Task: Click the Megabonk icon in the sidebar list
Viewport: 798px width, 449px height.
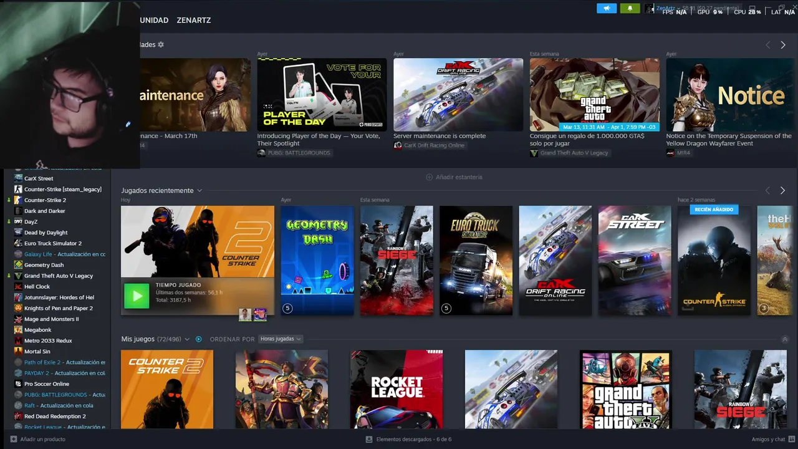Action: 19,330
